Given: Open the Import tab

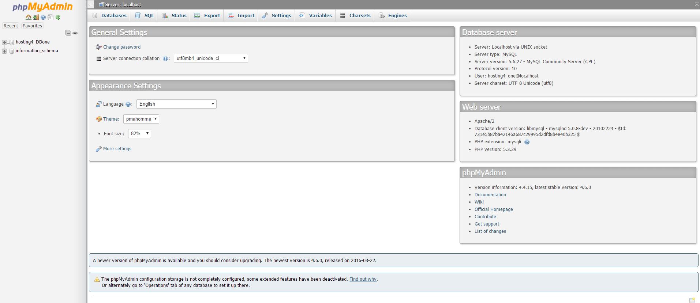Looking at the screenshot, I should (x=241, y=16).
